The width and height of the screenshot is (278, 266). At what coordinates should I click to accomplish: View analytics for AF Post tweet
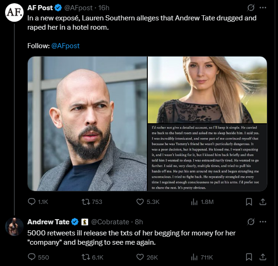click(194, 202)
